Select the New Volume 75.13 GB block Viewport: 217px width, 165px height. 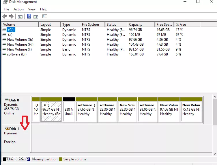point(191,110)
